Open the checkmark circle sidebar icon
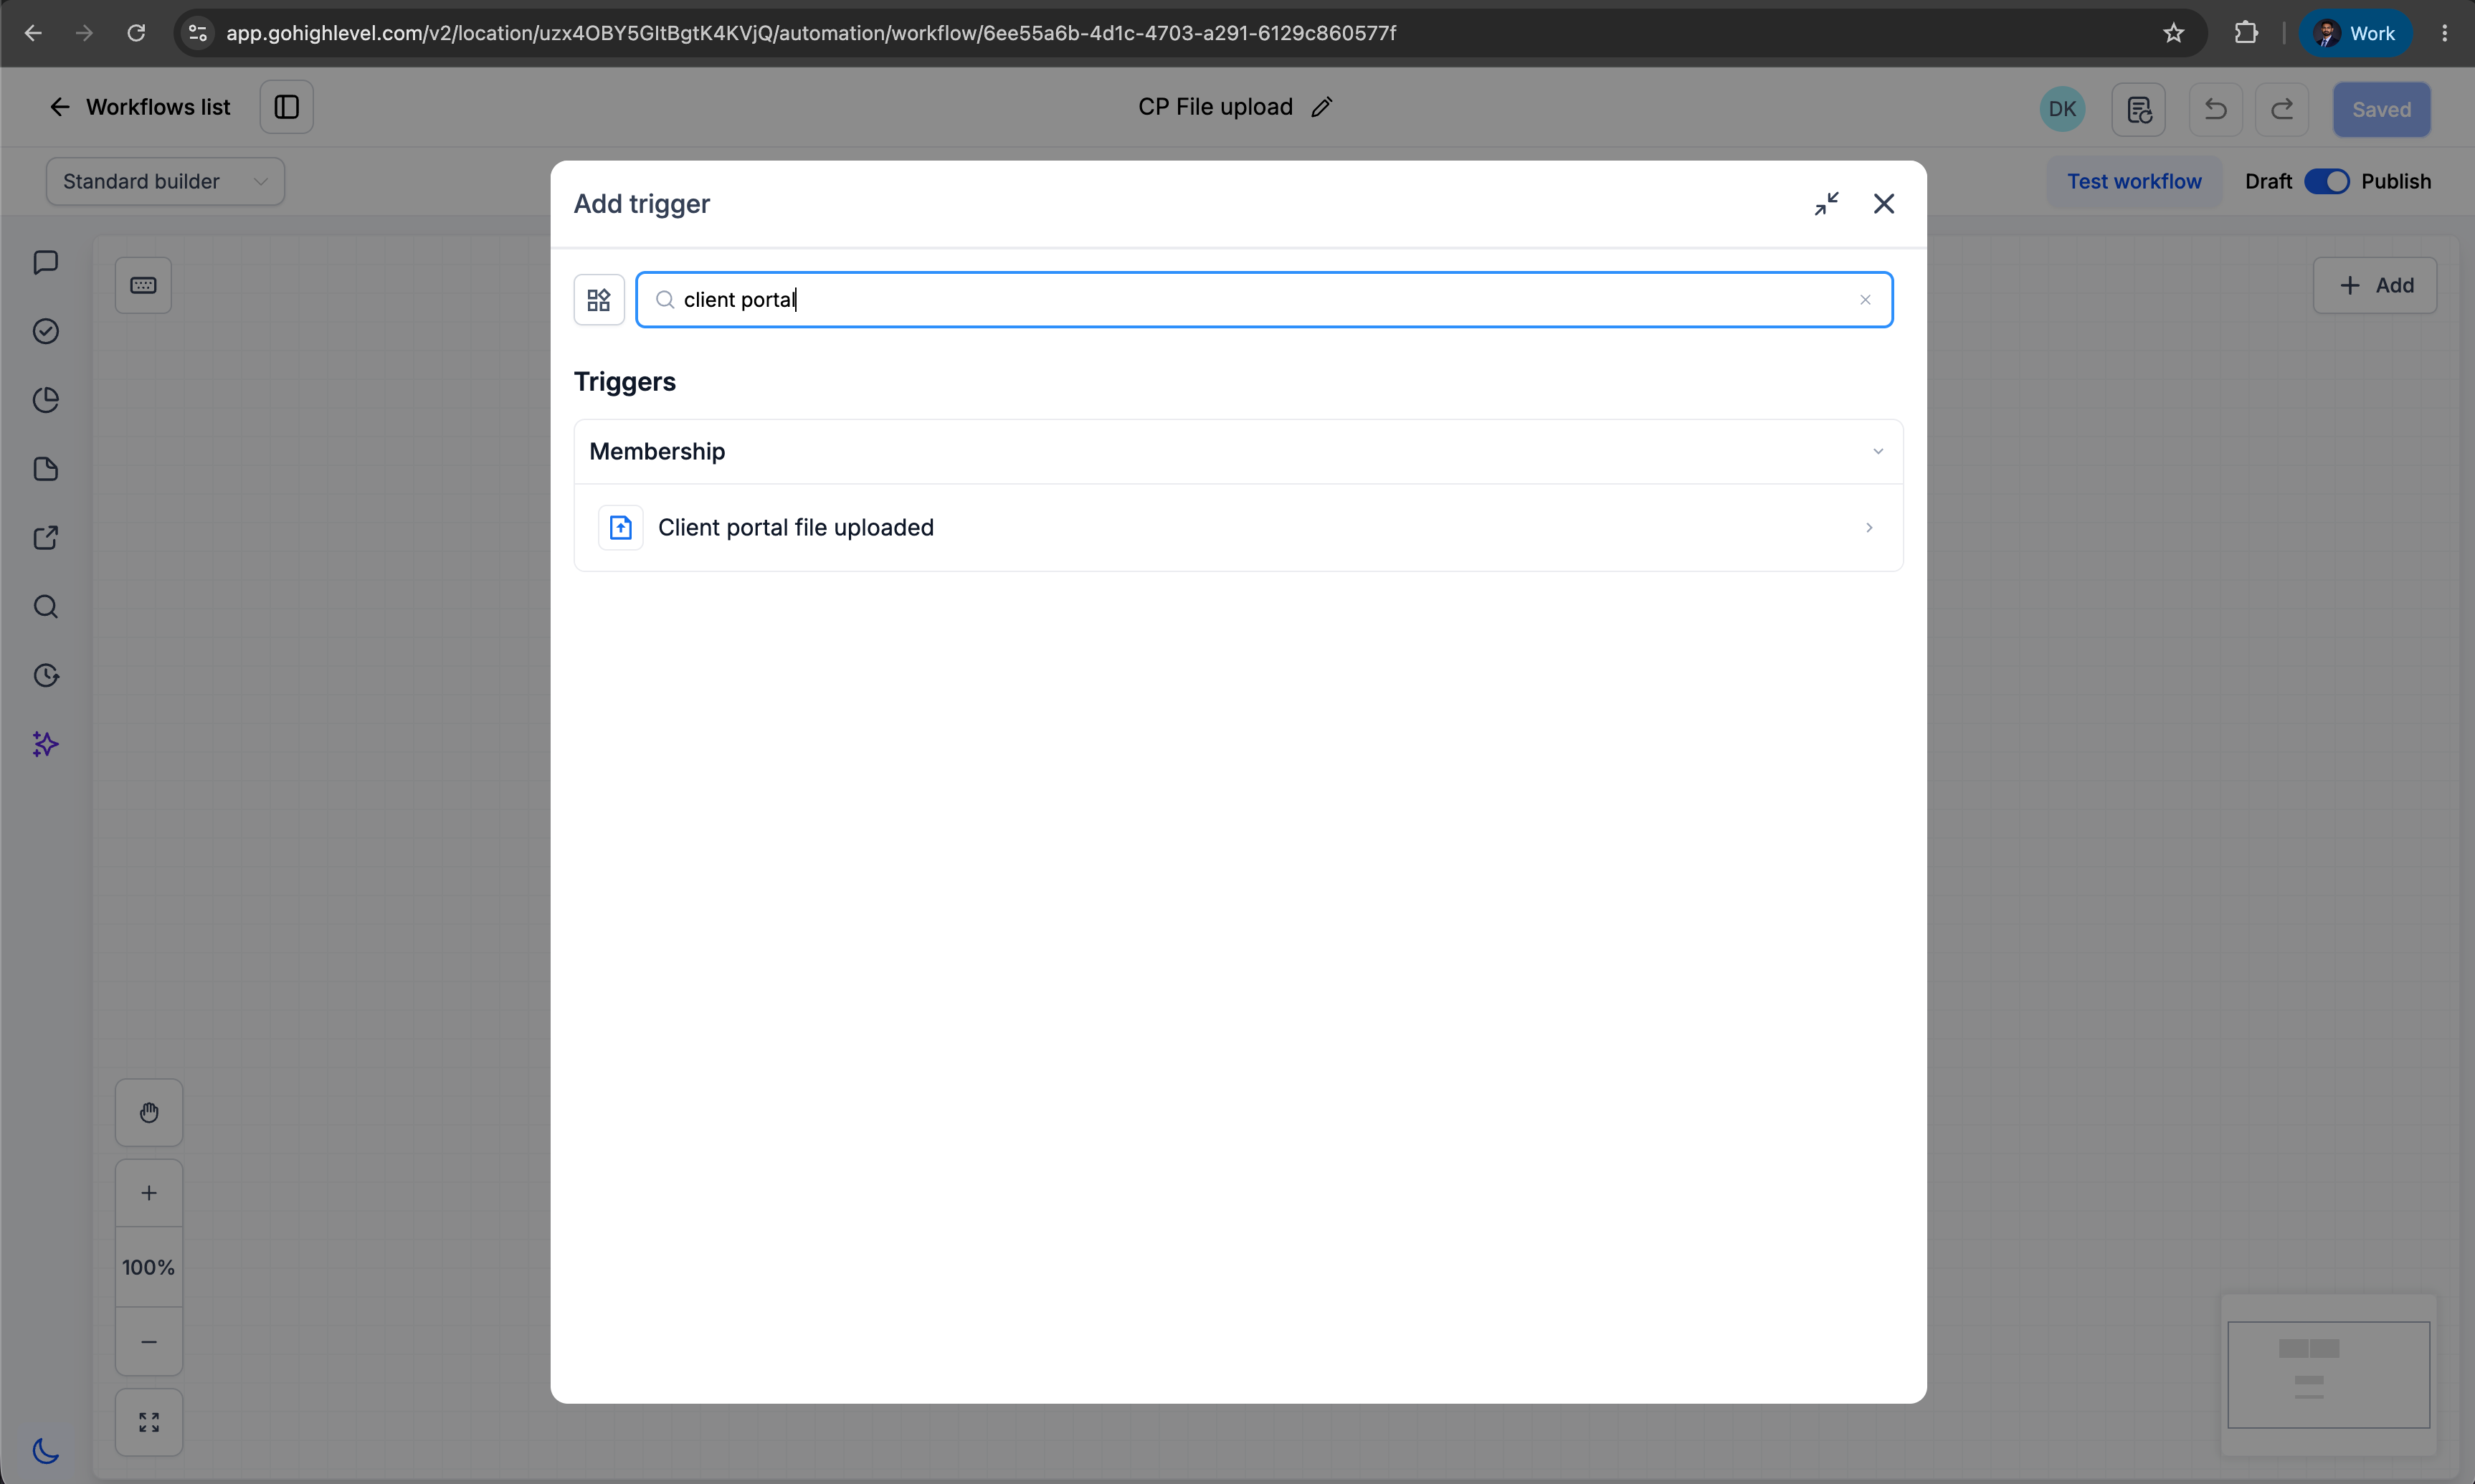 [x=46, y=331]
